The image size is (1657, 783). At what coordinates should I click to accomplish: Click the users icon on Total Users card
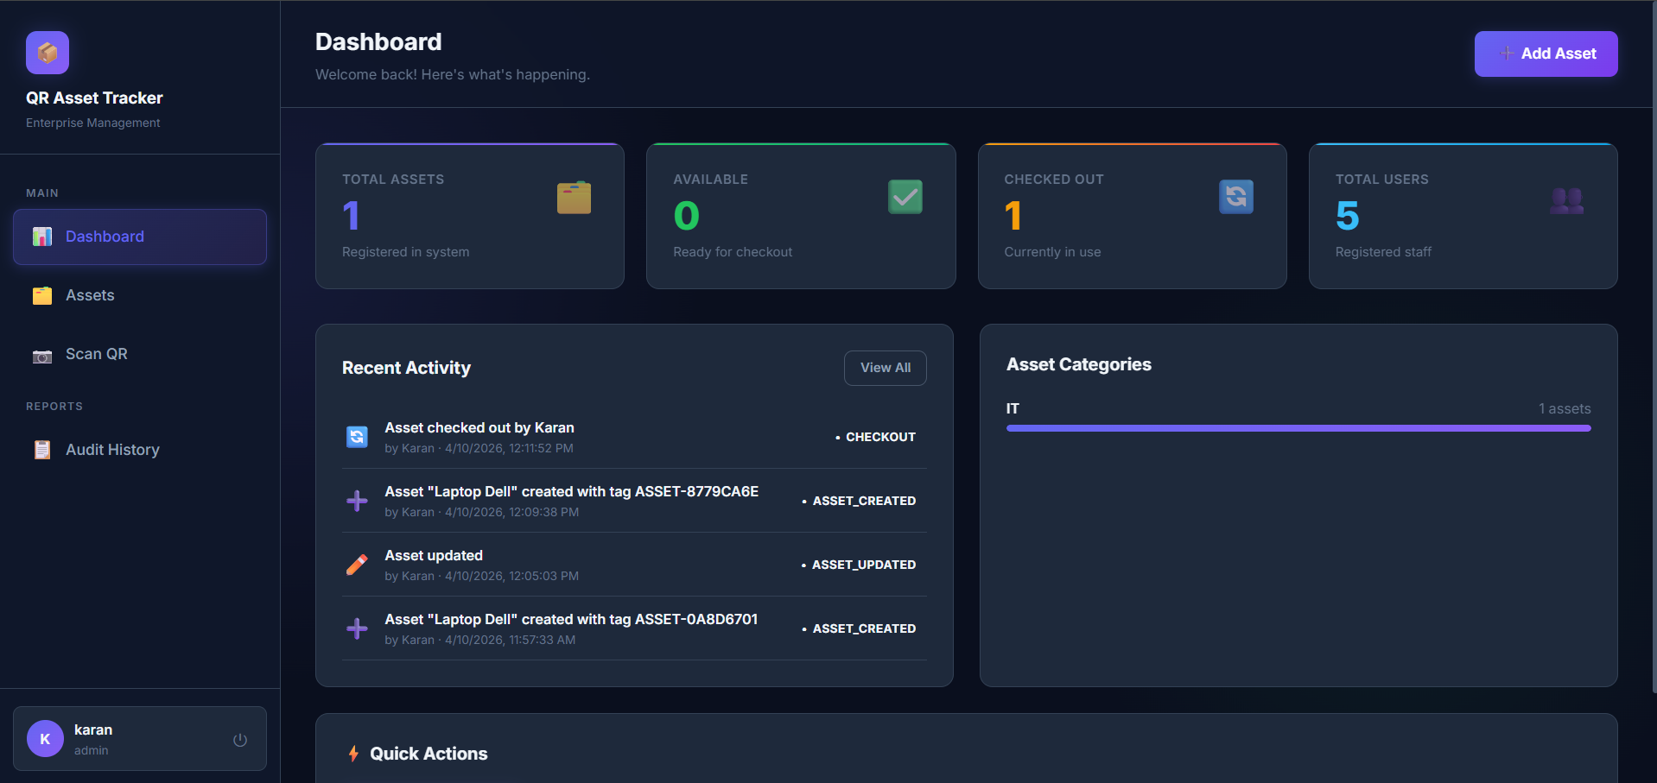(1567, 201)
